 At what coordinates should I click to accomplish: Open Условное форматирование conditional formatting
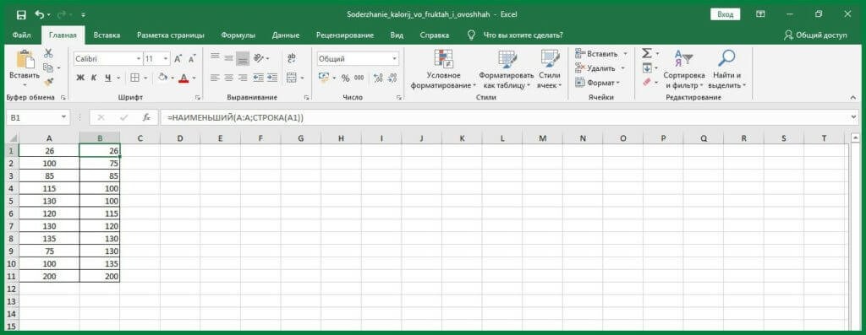click(x=443, y=69)
